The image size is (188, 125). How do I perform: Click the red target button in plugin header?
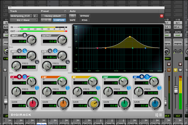coord(161,16)
